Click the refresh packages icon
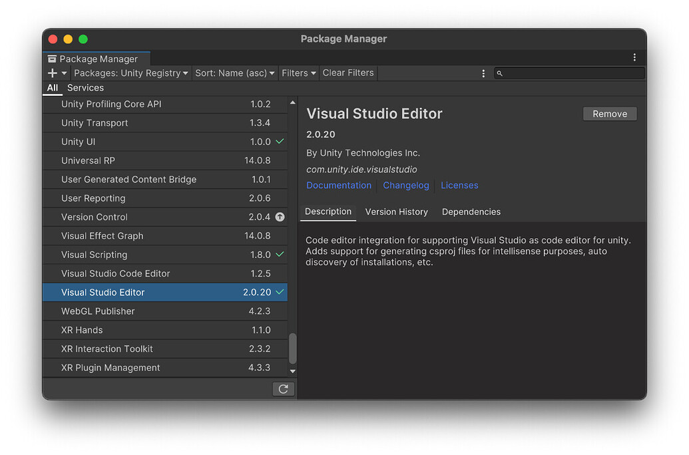689x455 pixels. point(284,388)
